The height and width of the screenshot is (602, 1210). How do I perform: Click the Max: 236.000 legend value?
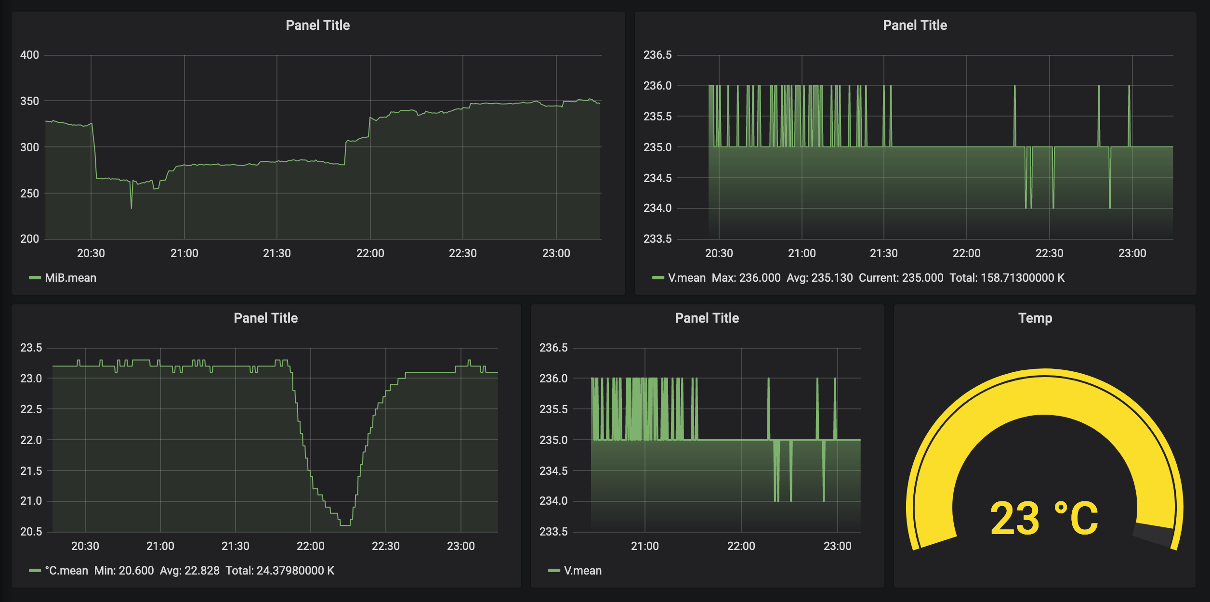coord(746,278)
